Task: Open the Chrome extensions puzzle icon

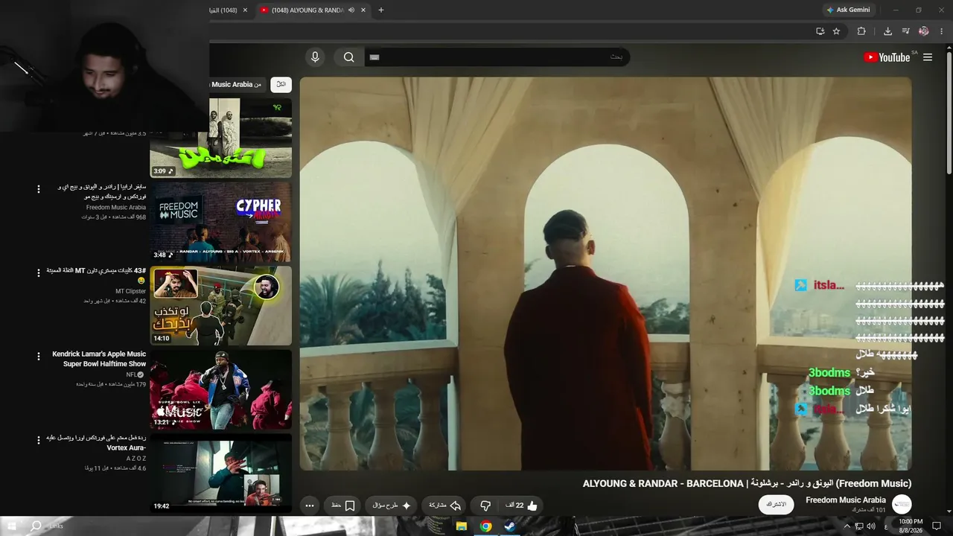Action: point(861,31)
